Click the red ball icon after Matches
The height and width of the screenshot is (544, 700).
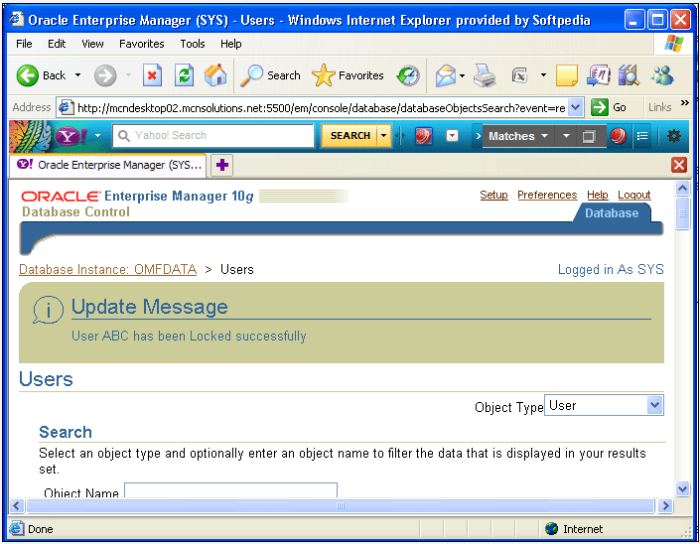click(x=619, y=136)
